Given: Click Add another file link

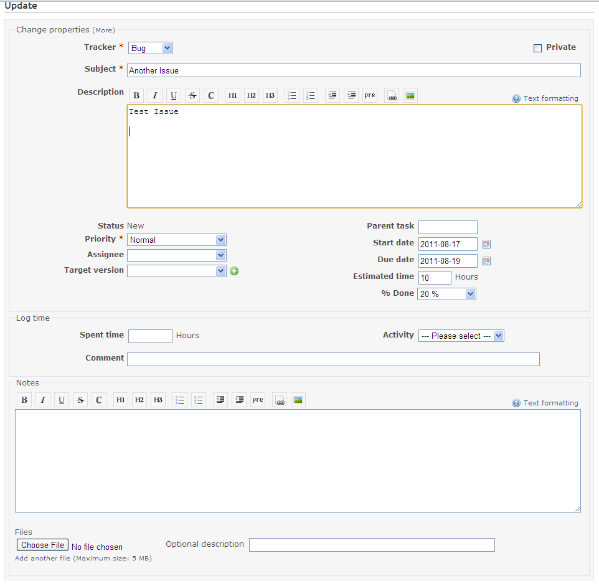Looking at the screenshot, I should click(x=42, y=559).
